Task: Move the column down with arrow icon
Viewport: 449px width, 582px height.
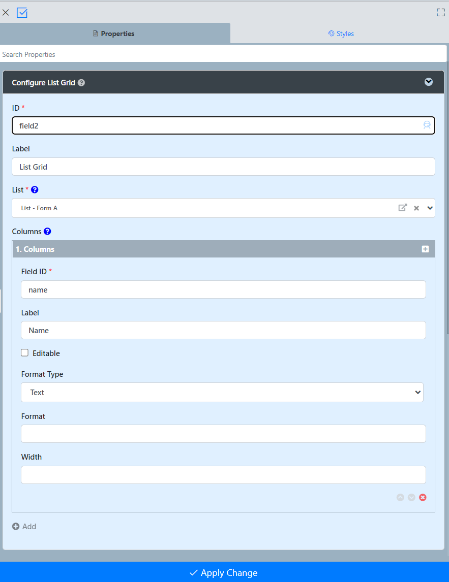Action: (411, 497)
